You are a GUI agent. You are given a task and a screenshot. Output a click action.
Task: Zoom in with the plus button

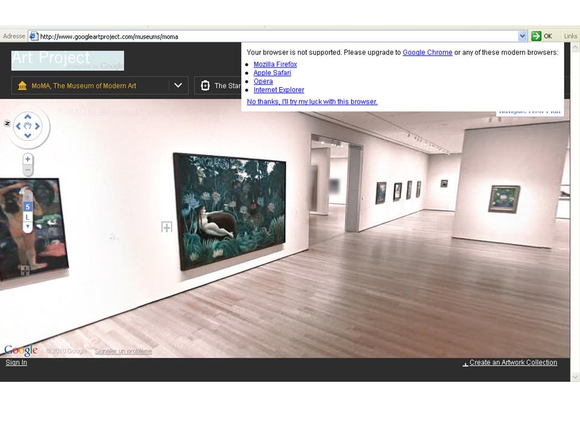tap(28, 159)
